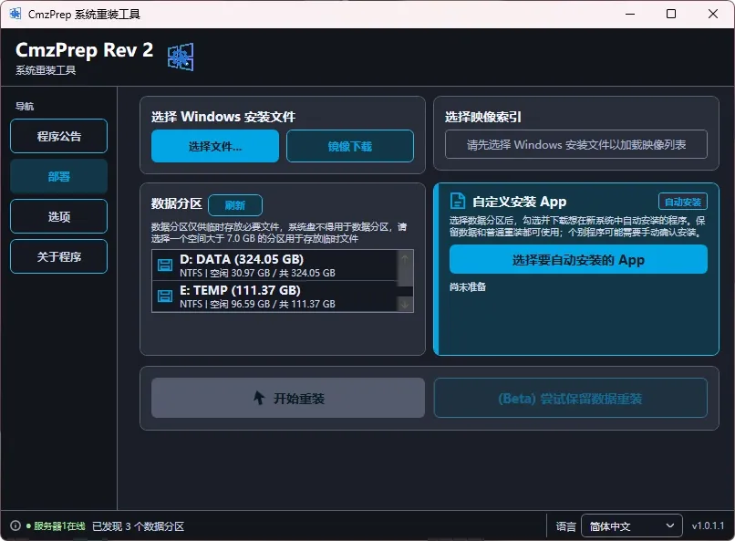Click the green server online indicator dot

28,526
